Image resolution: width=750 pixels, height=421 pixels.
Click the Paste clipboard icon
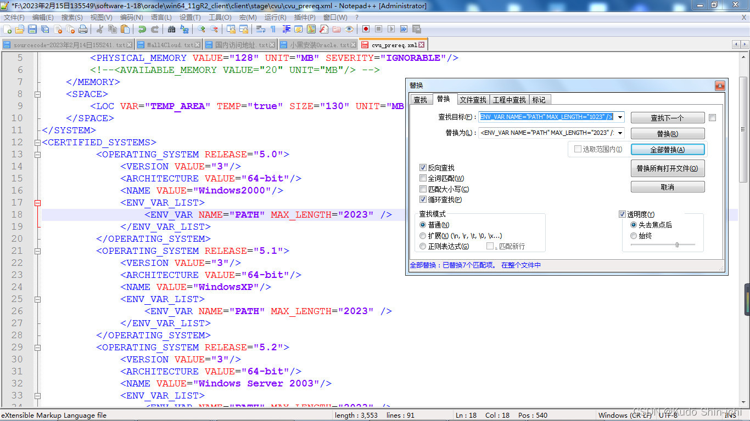125,29
